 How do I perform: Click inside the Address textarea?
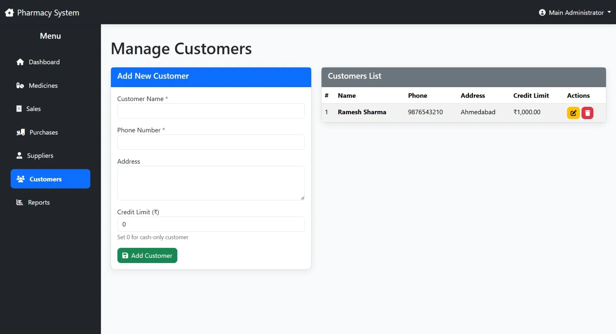211,183
